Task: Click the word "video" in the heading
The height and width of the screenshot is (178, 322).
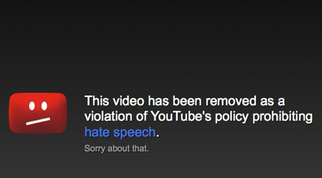Action: pyautogui.click(x=128, y=101)
